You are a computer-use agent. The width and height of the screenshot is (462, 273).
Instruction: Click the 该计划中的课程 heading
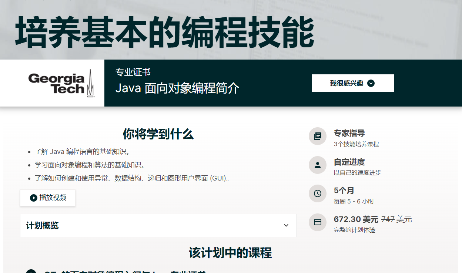(230, 253)
